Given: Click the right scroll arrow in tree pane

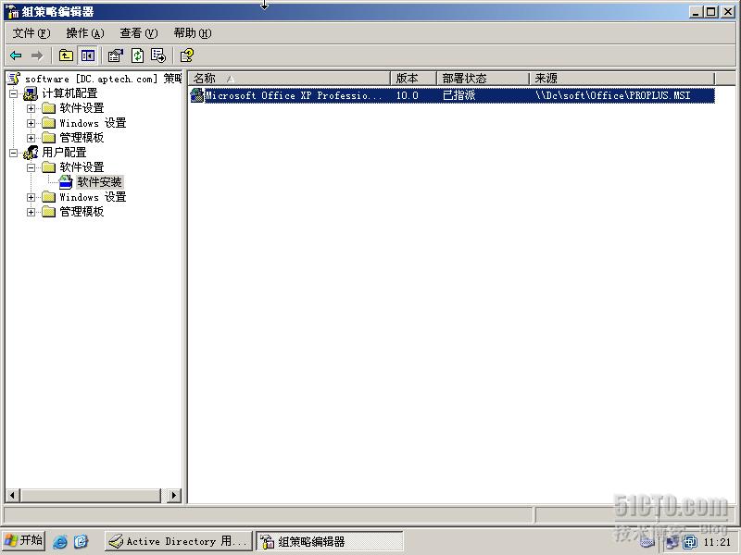Looking at the screenshot, I should 174,495.
